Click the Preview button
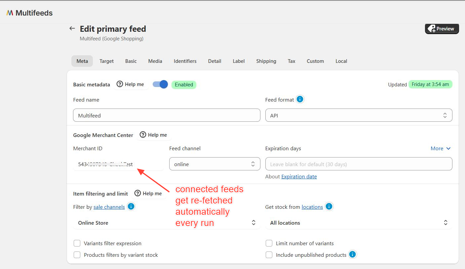The image size is (465, 269). (442, 29)
